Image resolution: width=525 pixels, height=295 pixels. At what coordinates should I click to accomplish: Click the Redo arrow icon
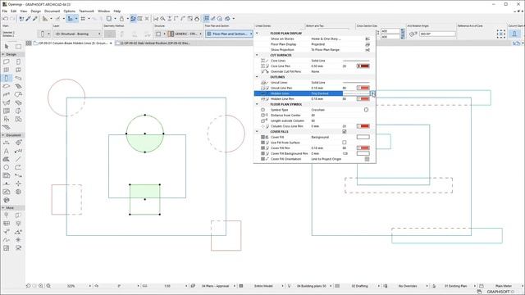(12, 19)
